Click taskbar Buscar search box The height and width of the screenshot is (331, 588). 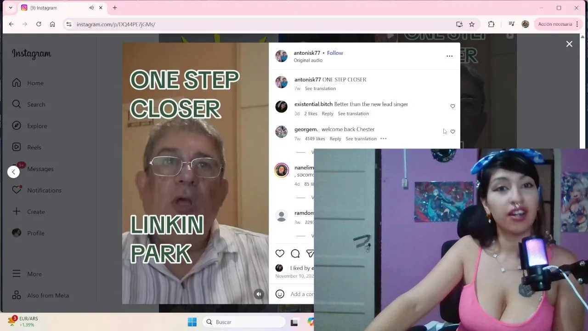pyautogui.click(x=244, y=322)
